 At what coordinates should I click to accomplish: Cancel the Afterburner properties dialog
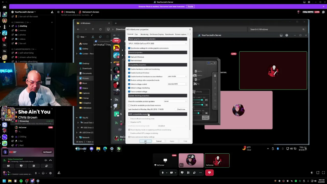tap(159, 141)
